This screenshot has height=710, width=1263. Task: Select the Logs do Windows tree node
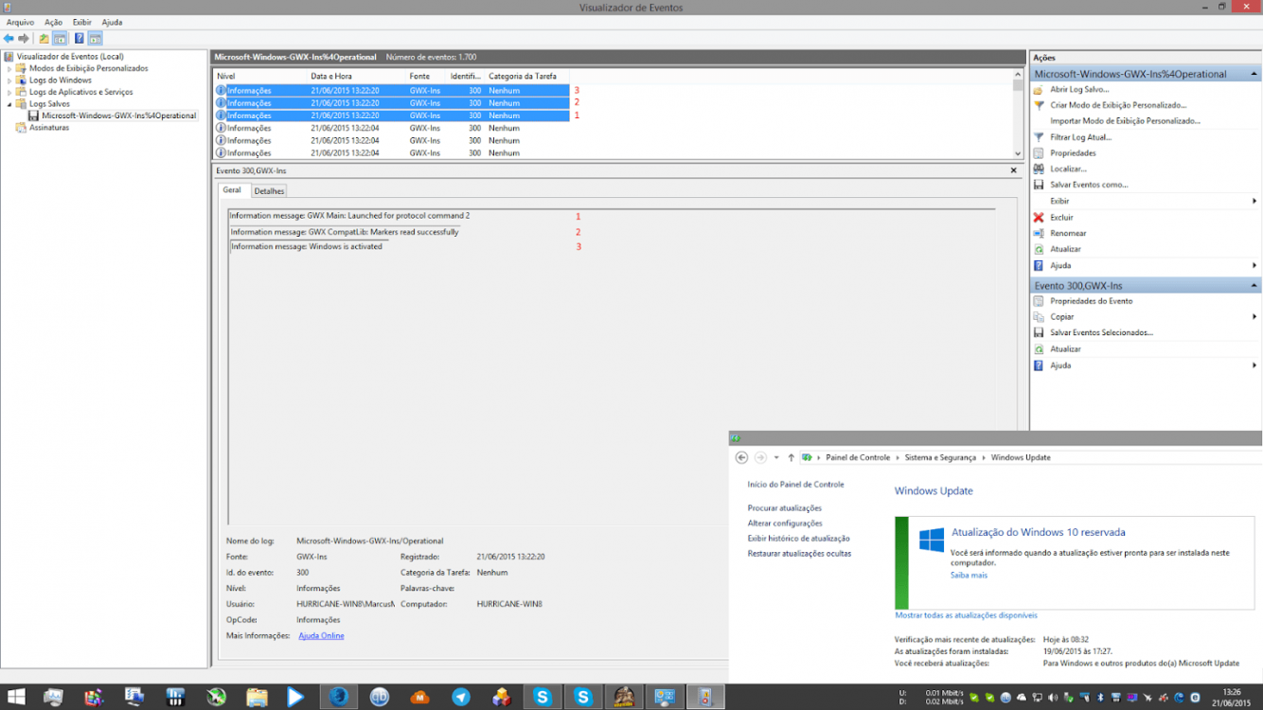(61, 80)
